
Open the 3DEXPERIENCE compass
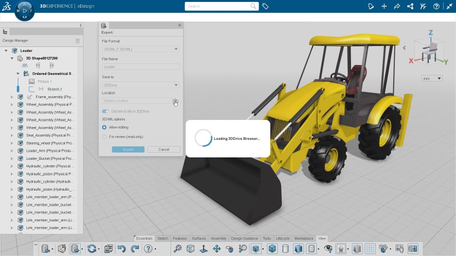click(24, 11)
